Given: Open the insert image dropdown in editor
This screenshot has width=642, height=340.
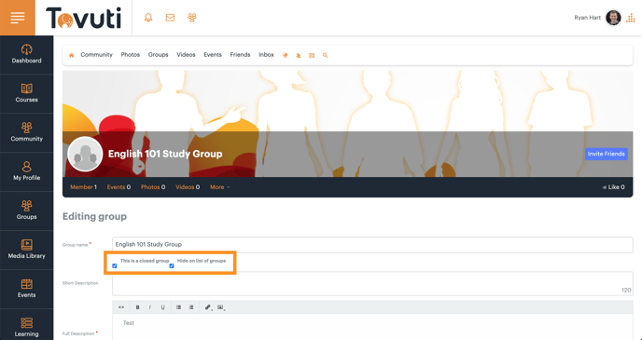Looking at the screenshot, I should 221,307.
